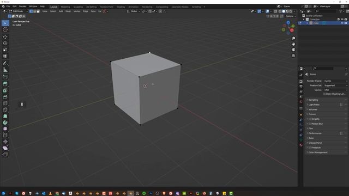Select the Transform tool

(x=5, y=56)
